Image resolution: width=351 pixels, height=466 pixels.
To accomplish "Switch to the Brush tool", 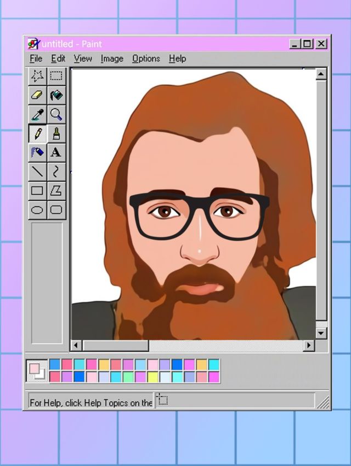I will (56, 134).
